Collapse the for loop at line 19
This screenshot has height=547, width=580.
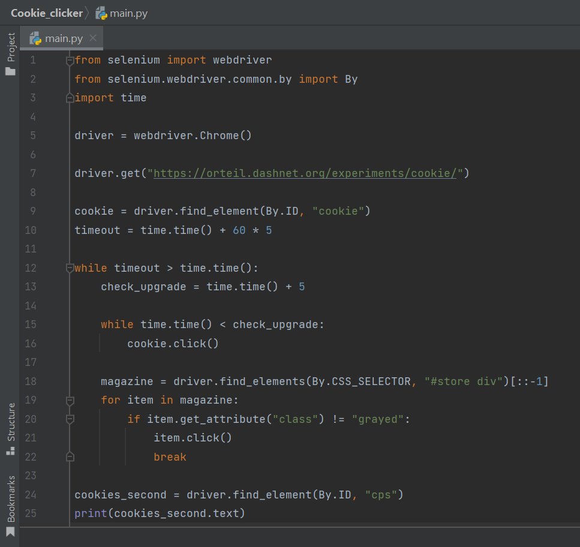[70, 400]
